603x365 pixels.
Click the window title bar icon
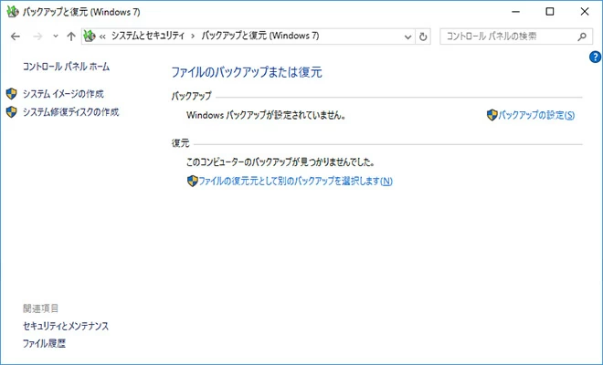click(13, 12)
